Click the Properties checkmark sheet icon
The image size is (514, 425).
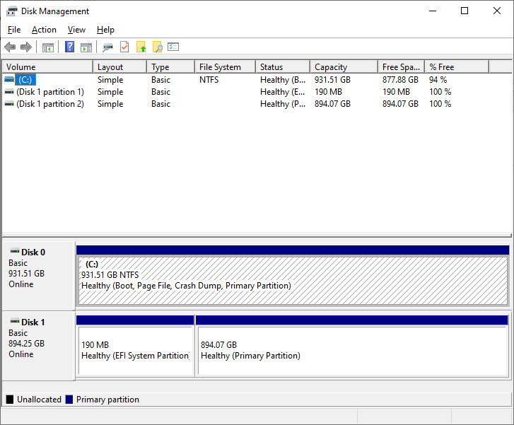[x=124, y=47]
